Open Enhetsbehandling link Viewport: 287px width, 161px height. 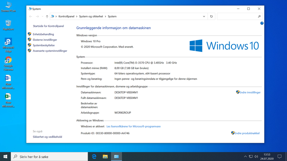coord(43,34)
